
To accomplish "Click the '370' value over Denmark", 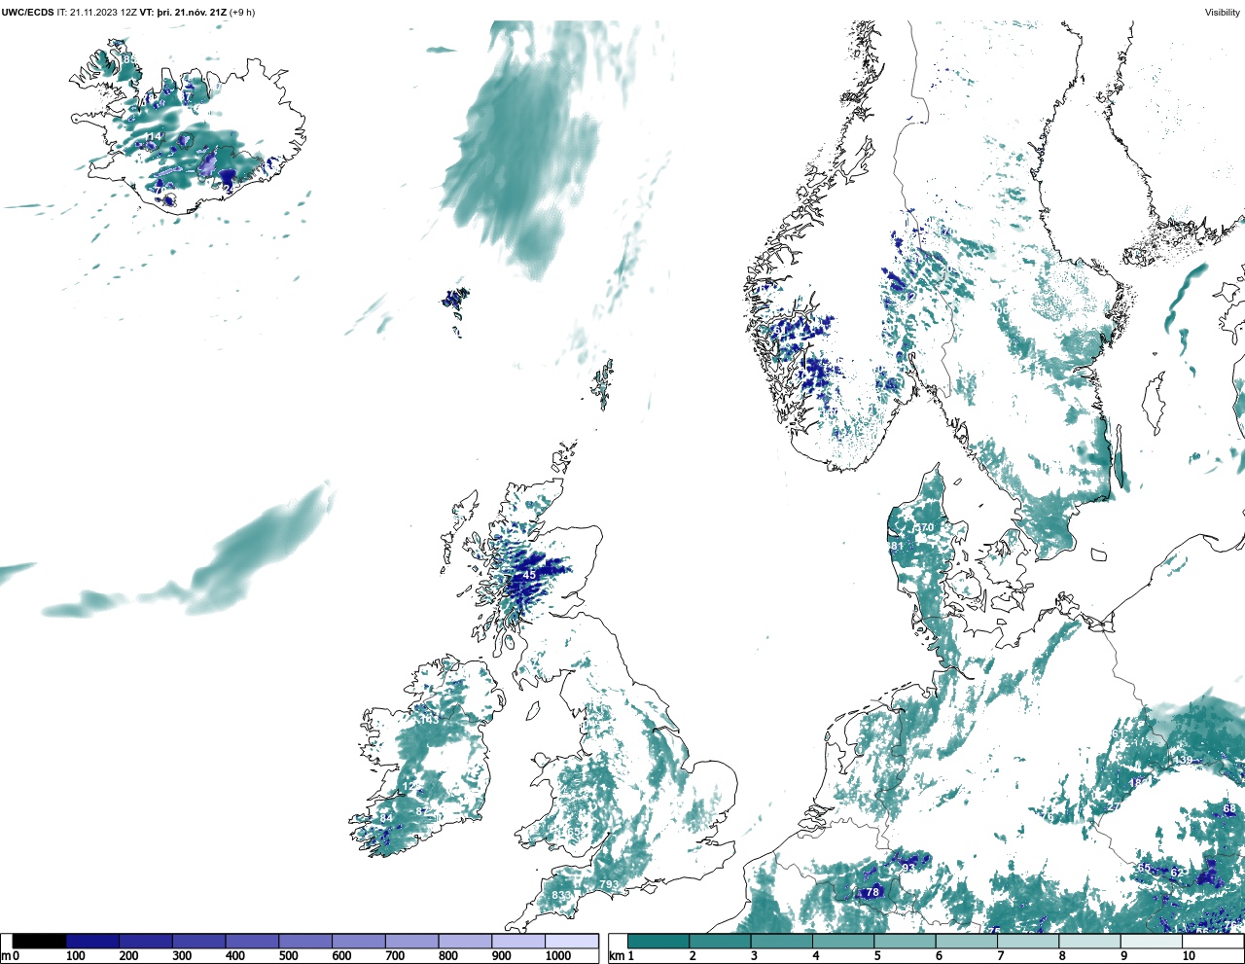I will 924,527.
